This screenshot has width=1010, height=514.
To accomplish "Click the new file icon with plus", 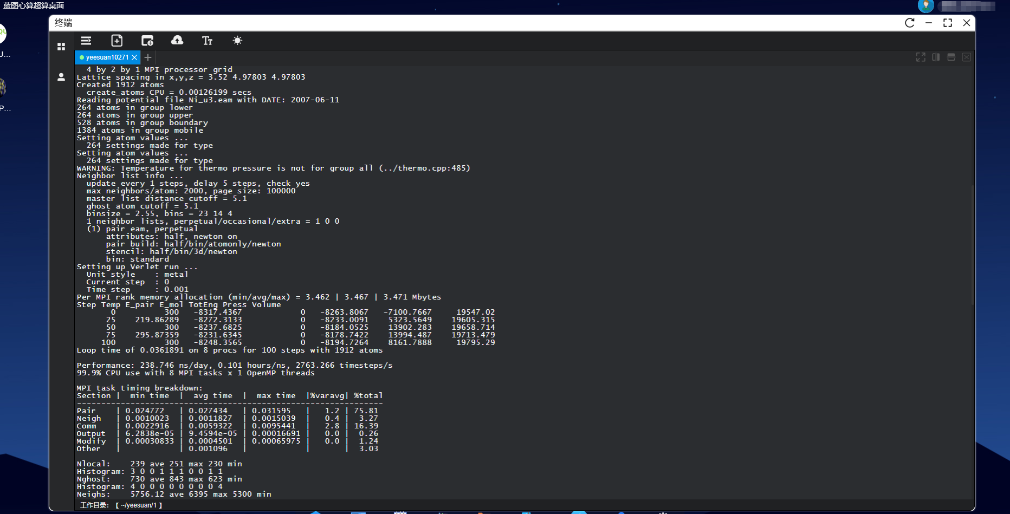I will (x=116, y=41).
